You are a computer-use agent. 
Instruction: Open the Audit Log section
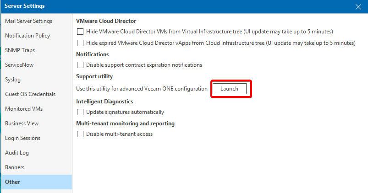(17, 153)
